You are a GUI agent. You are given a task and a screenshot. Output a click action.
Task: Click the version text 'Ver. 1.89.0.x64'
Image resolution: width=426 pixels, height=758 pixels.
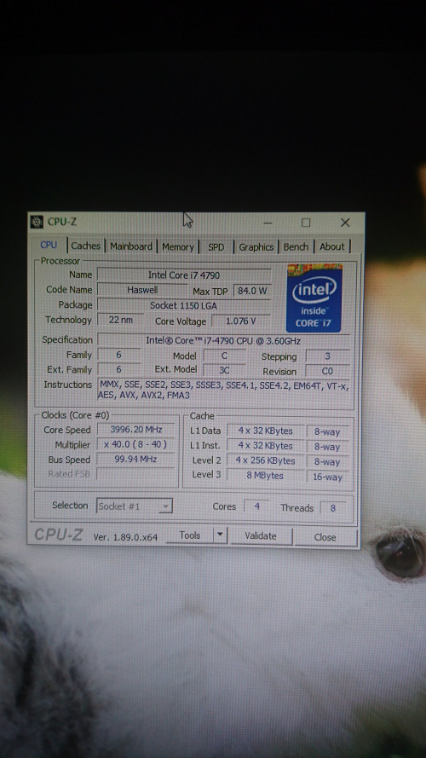coord(125,537)
